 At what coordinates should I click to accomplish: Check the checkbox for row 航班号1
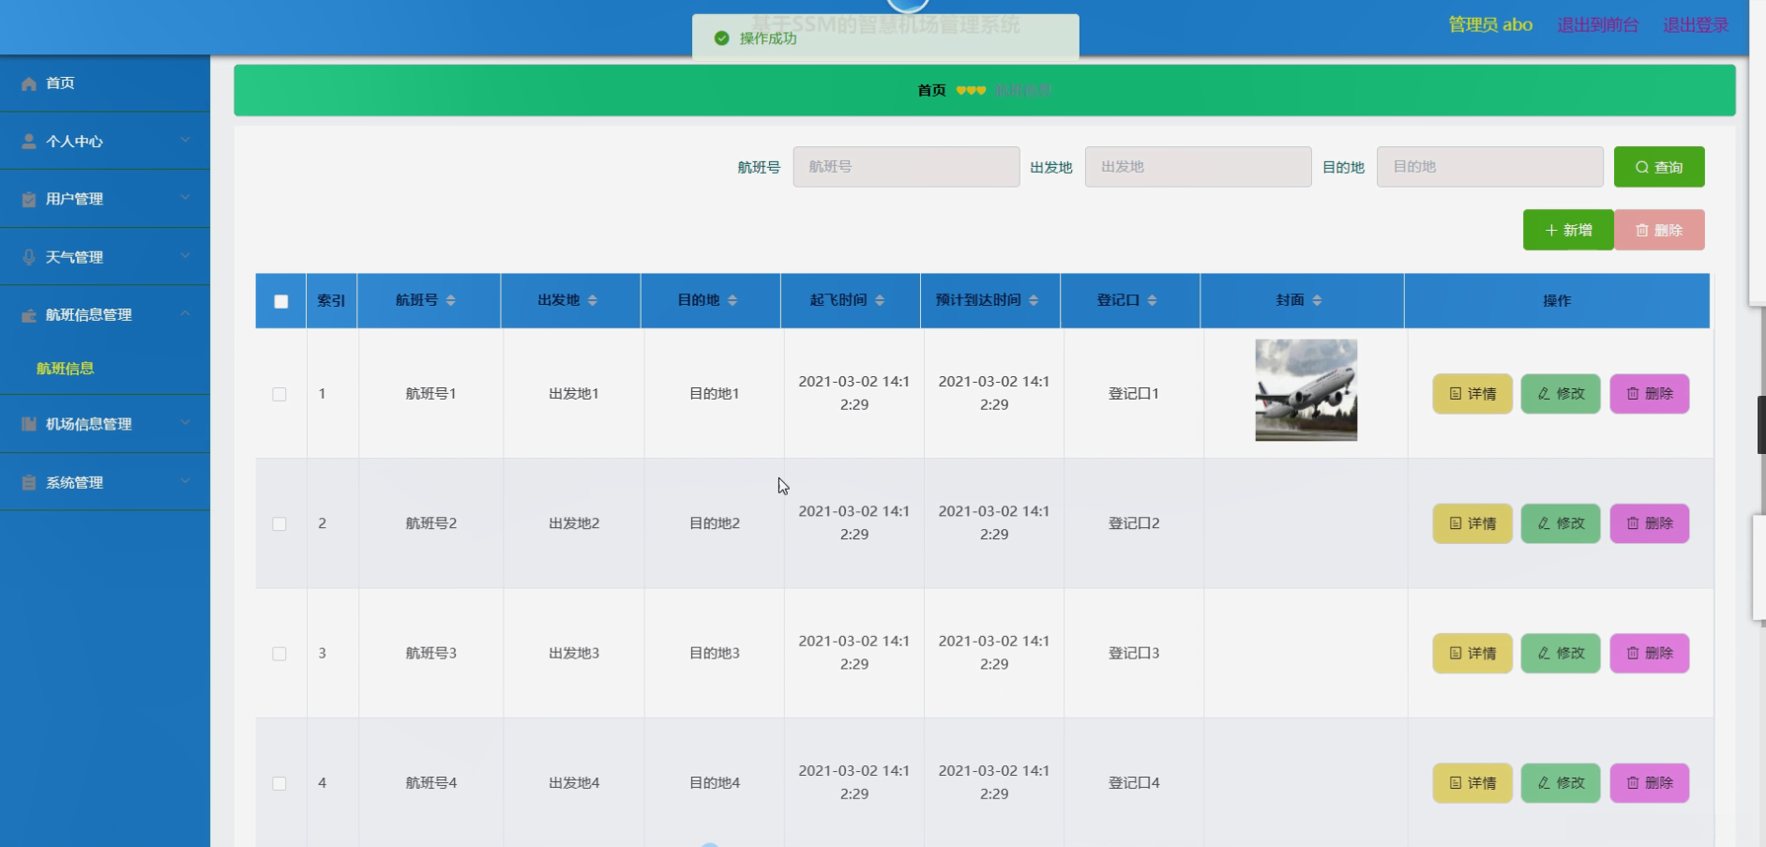(279, 394)
